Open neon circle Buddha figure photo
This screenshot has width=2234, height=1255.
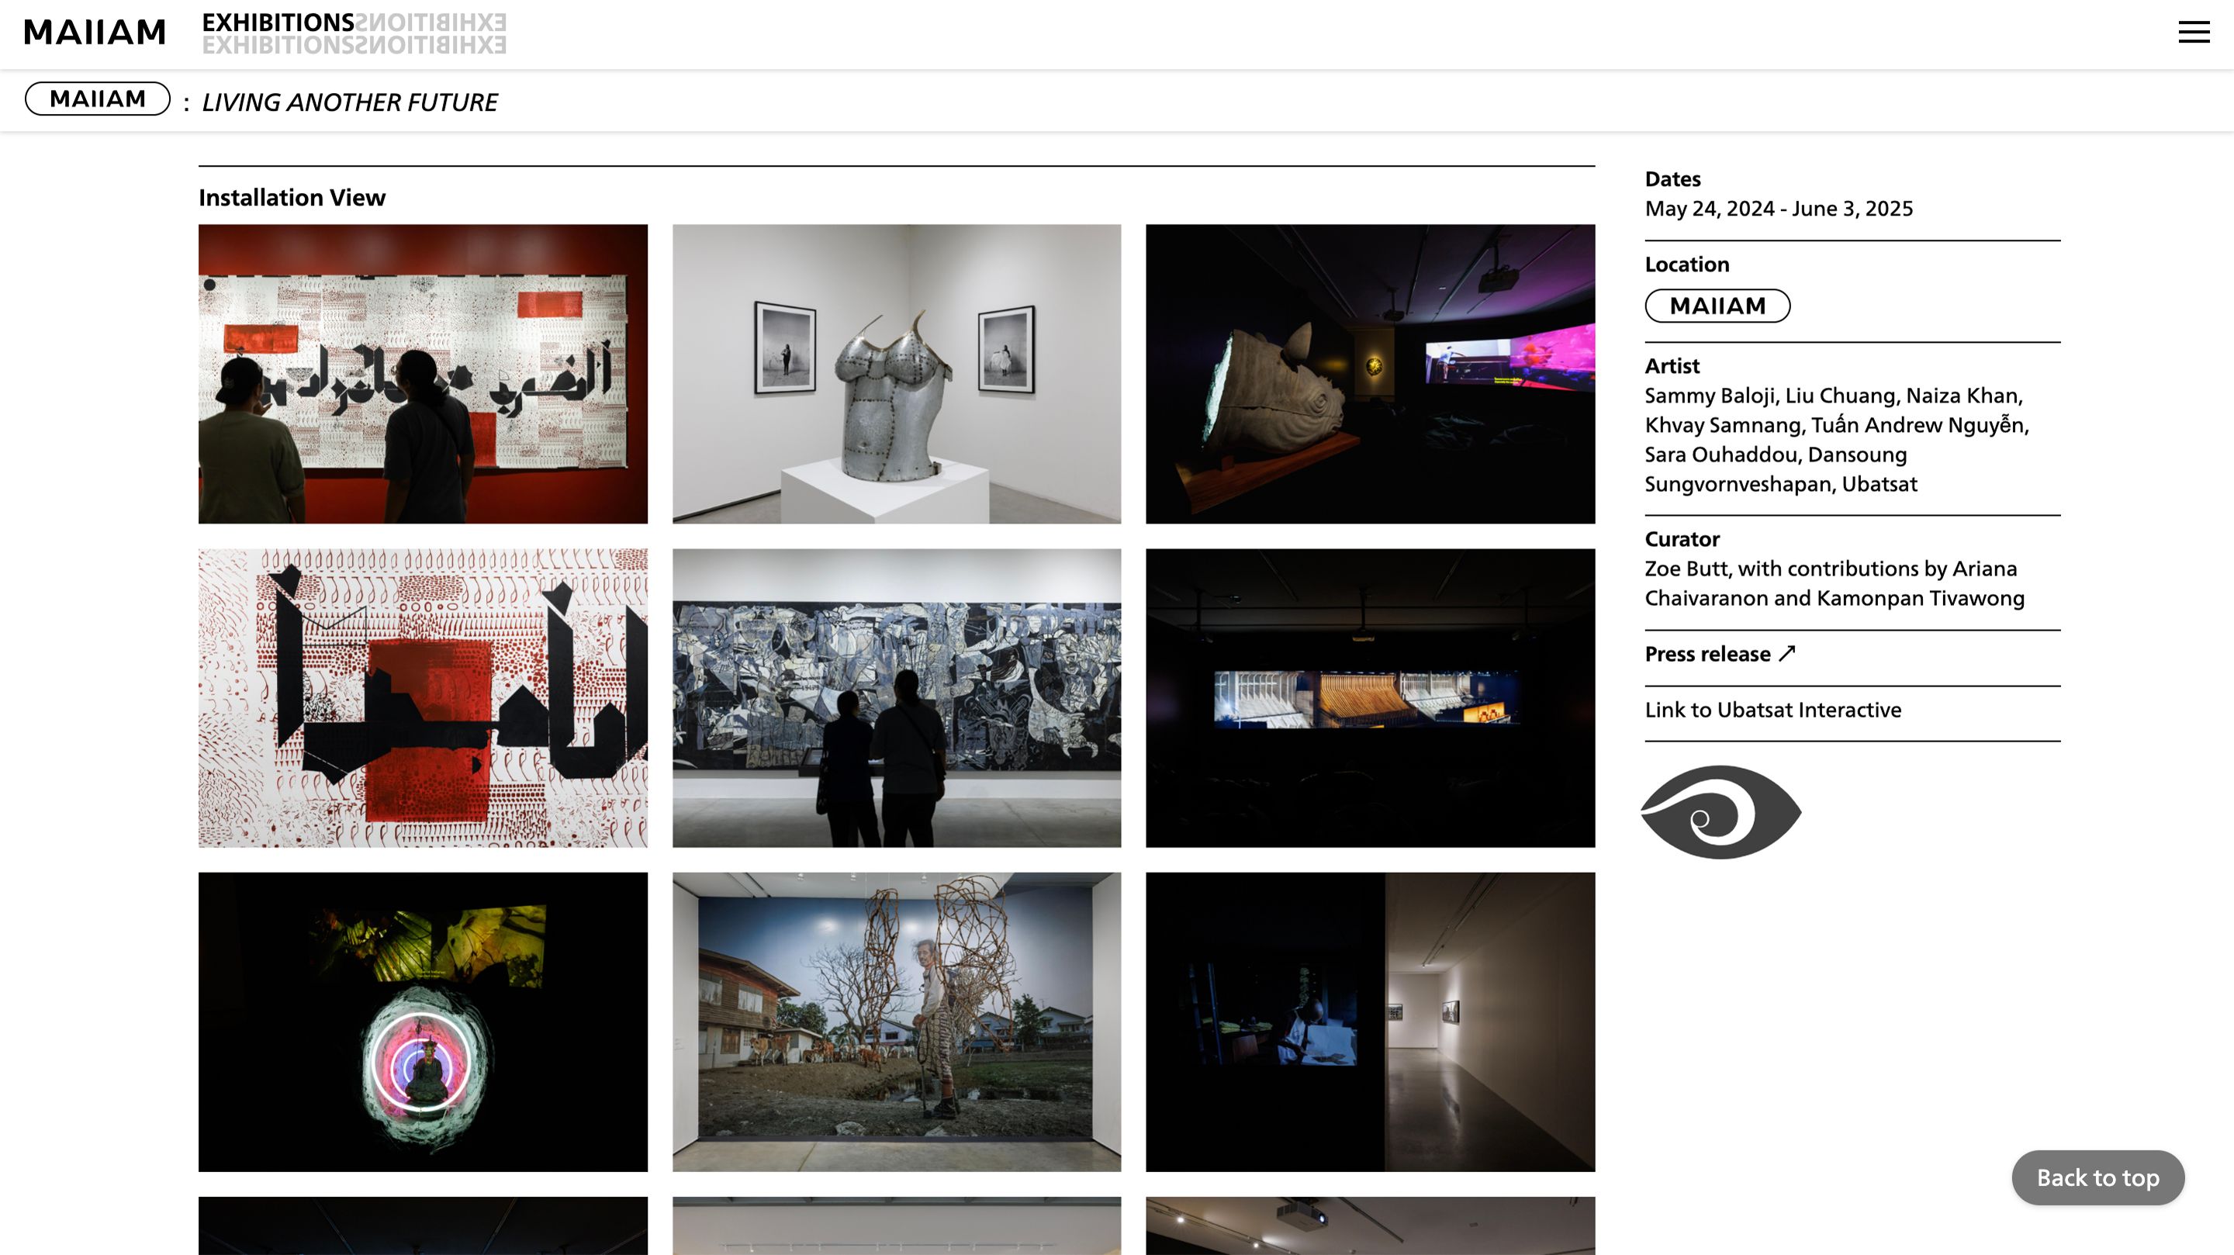[x=422, y=1022]
